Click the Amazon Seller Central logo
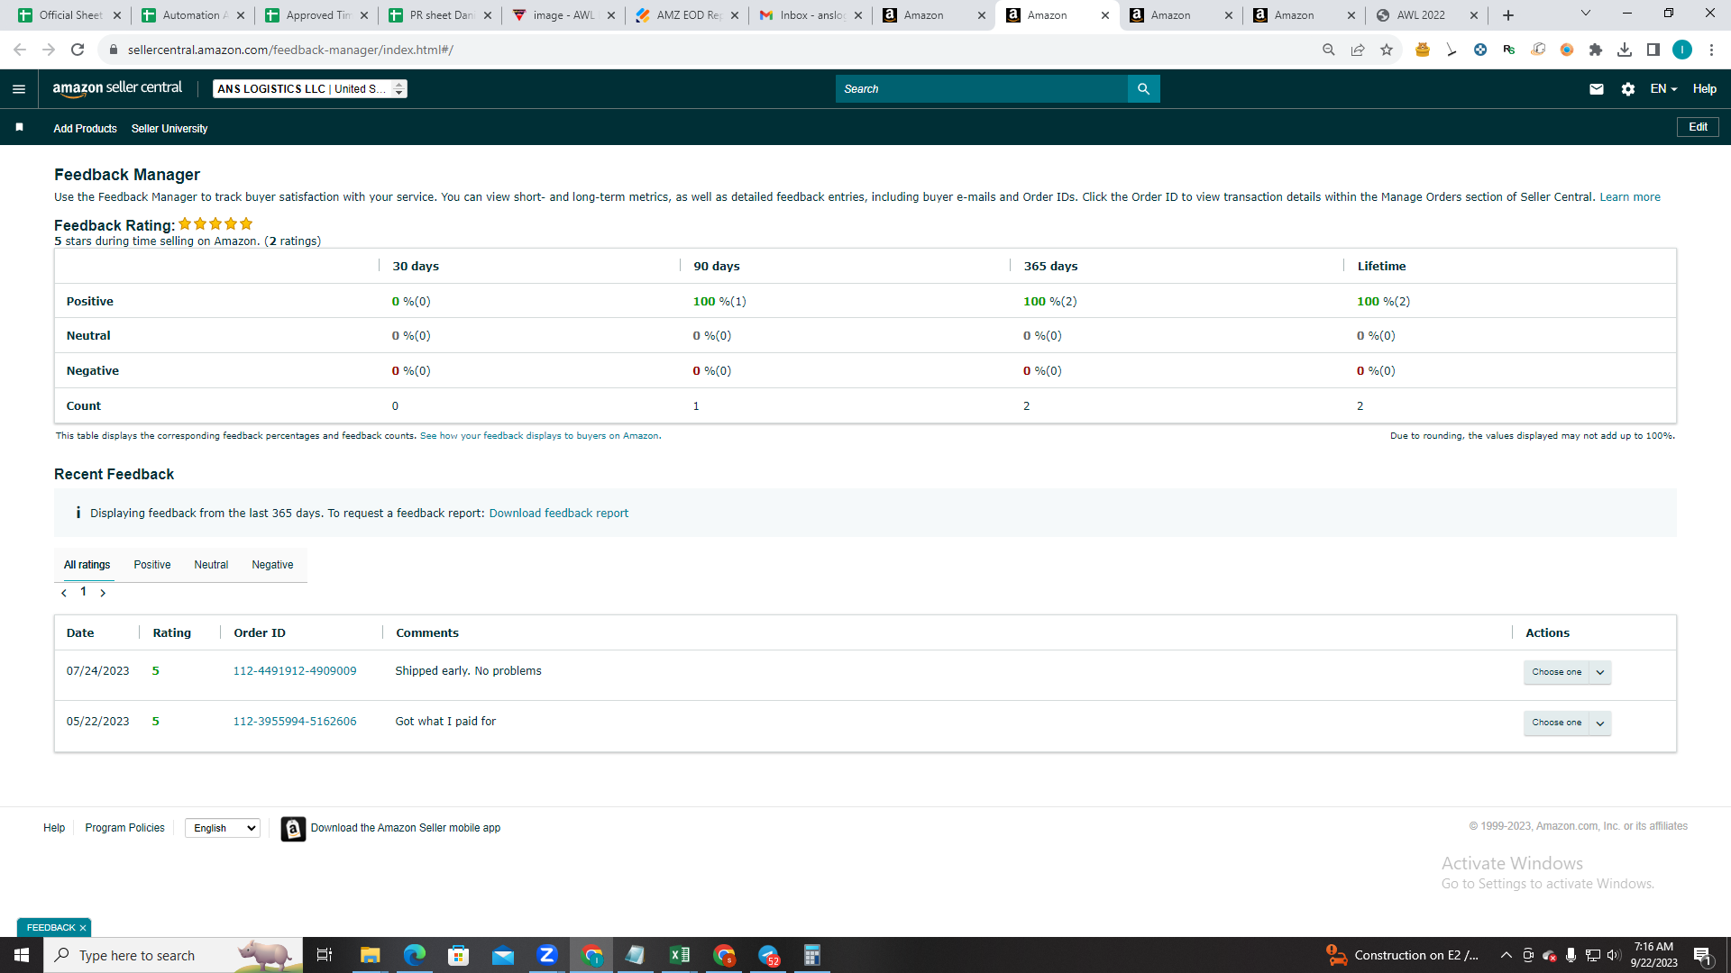Image resolution: width=1731 pixels, height=973 pixels. click(117, 88)
